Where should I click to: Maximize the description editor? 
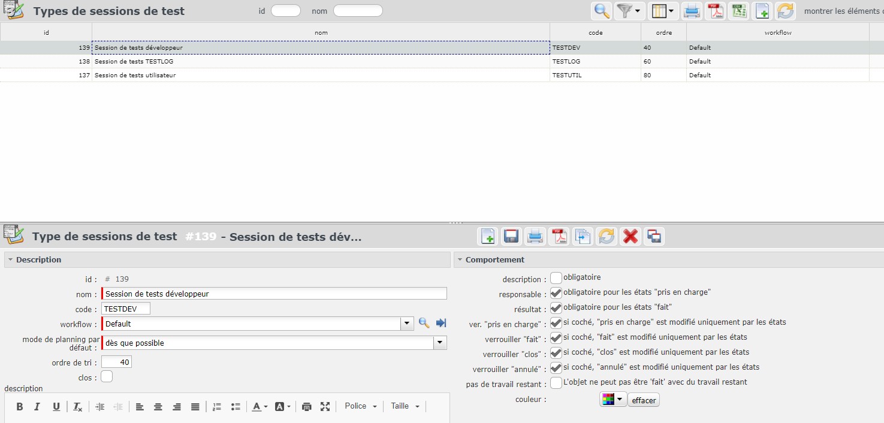click(325, 407)
